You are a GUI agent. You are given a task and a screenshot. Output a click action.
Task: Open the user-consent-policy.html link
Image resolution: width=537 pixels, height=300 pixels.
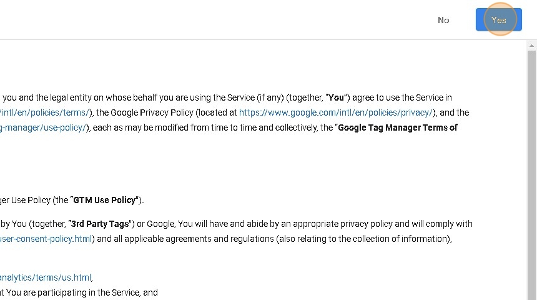(46, 239)
